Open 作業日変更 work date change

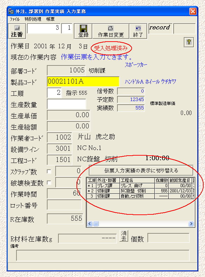click(x=111, y=31)
